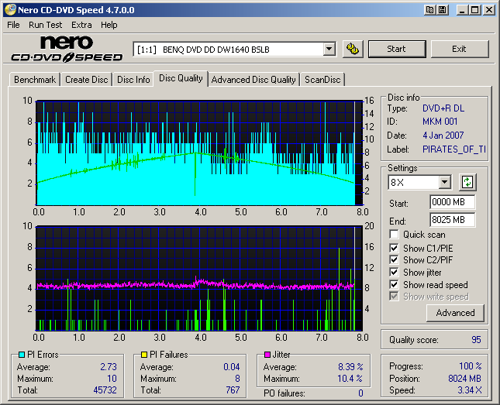This screenshot has width=500, height=405.
Task: Switch to the ScanDisc tab
Action: (x=322, y=80)
